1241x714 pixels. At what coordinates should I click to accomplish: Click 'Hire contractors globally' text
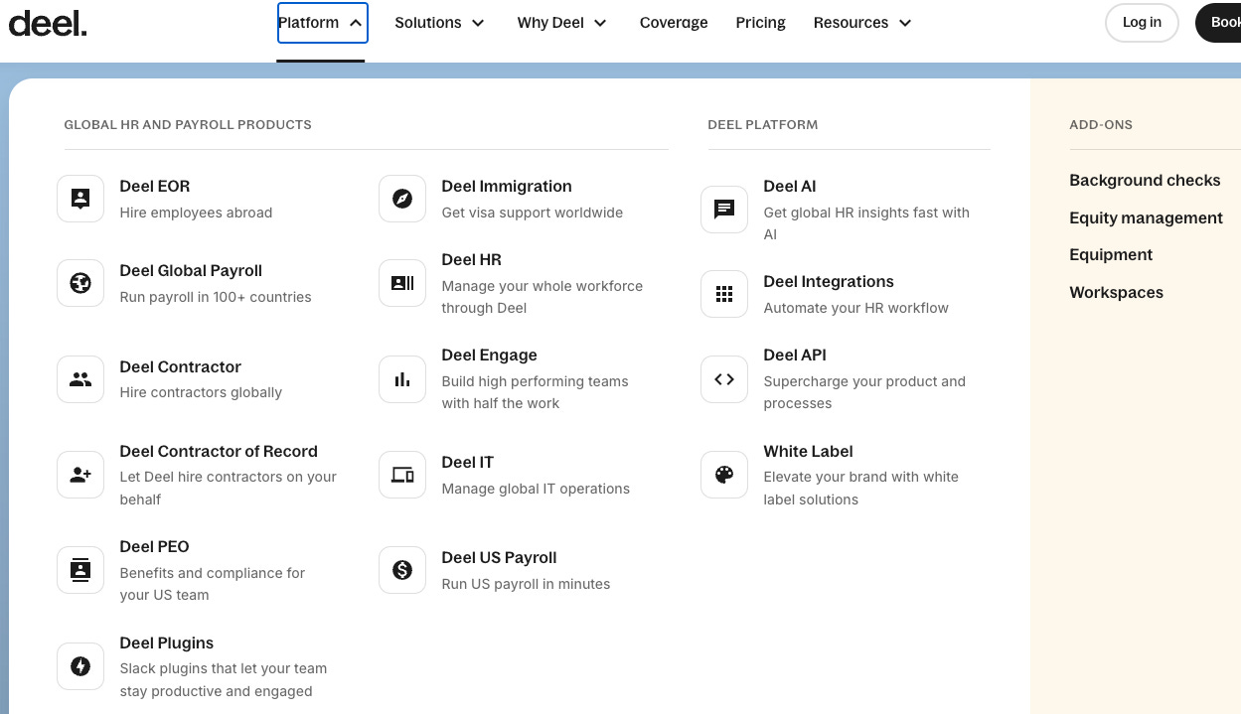pyautogui.click(x=201, y=392)
